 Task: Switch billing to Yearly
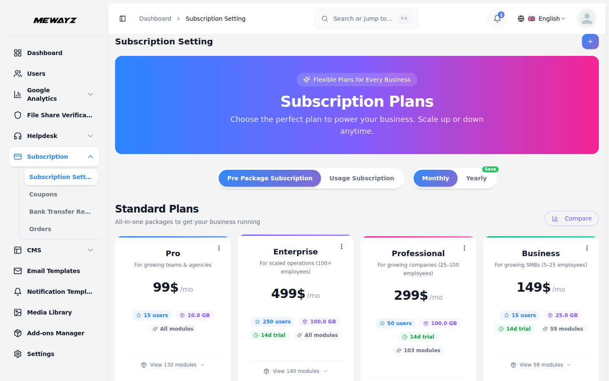[x=476, y=178]
